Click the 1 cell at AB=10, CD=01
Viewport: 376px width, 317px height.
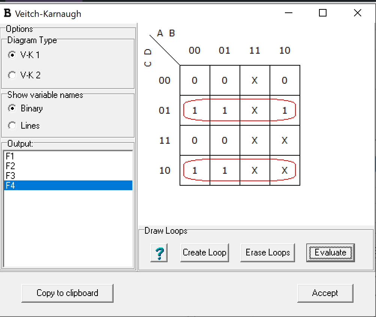coord(285,110)
